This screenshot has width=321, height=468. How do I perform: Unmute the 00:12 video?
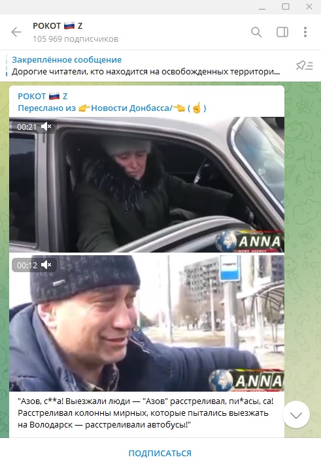coord(46,265)
